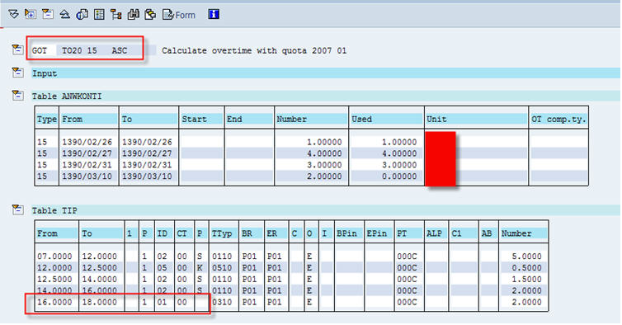Click Number cell 2.00000 in ANWKONTI
Image resolution: width=622 pixels, height=325 pixels.
pyautogui.click(x=324, y=177)
